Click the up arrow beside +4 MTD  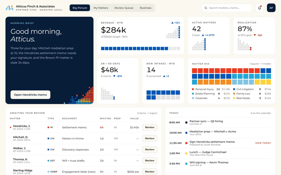click(203, 35)
